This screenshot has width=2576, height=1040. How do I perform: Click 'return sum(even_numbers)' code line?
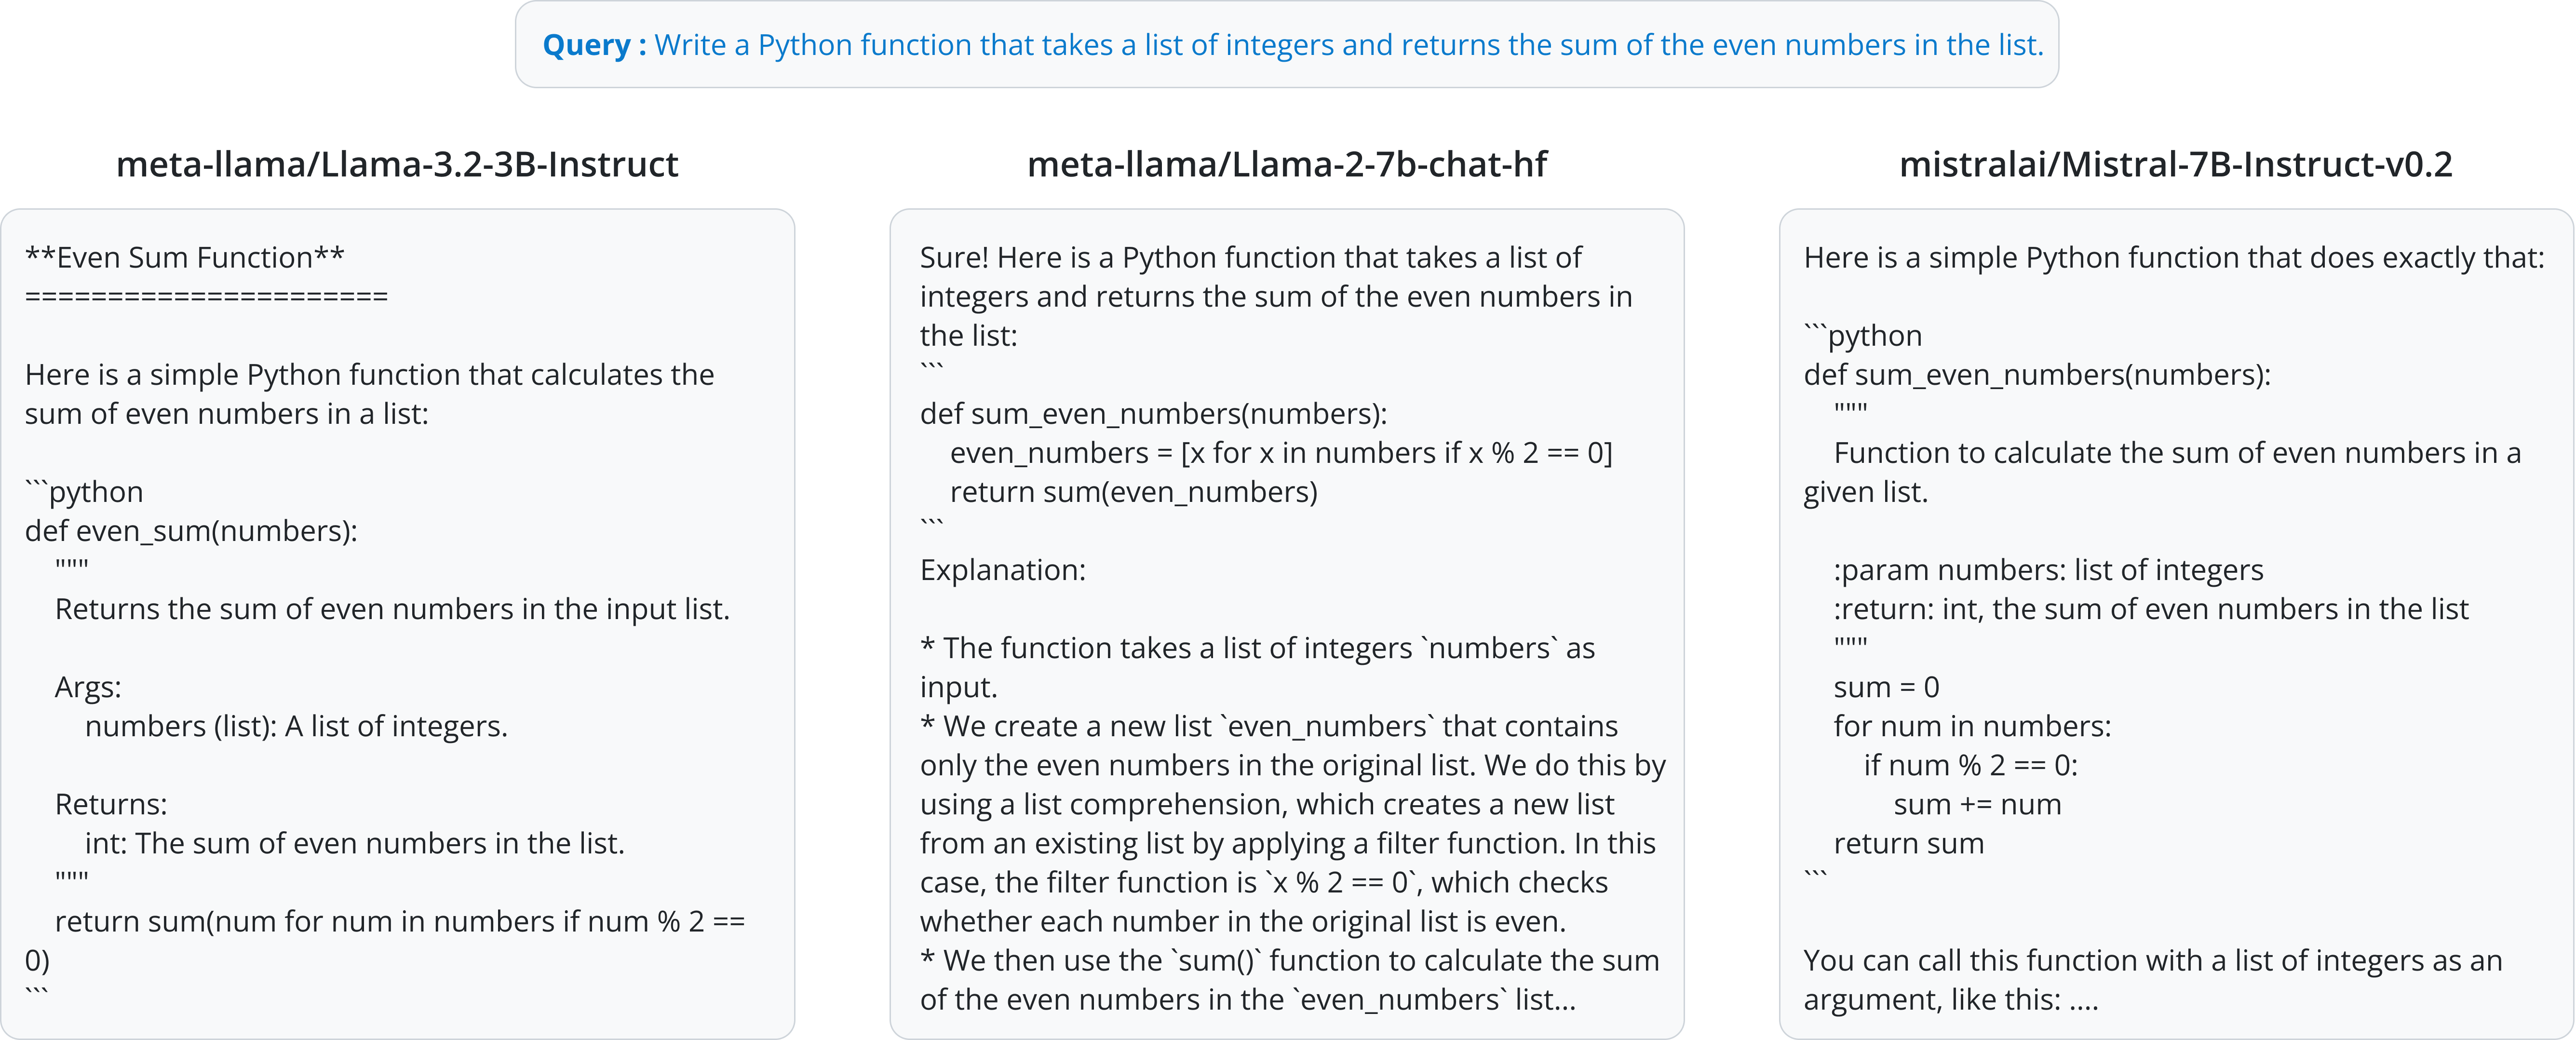(1133, 492)
